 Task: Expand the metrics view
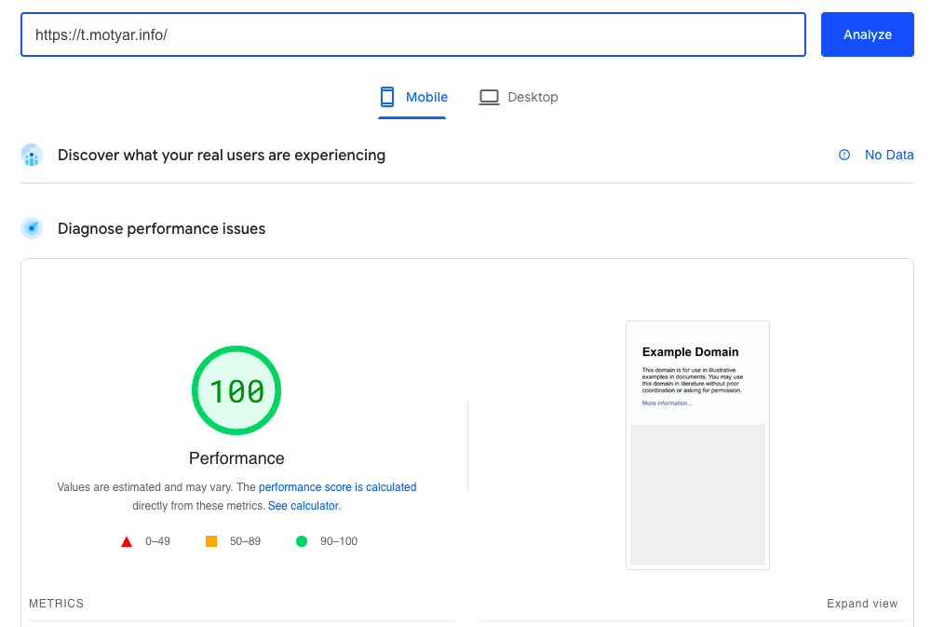pos(862,604)
